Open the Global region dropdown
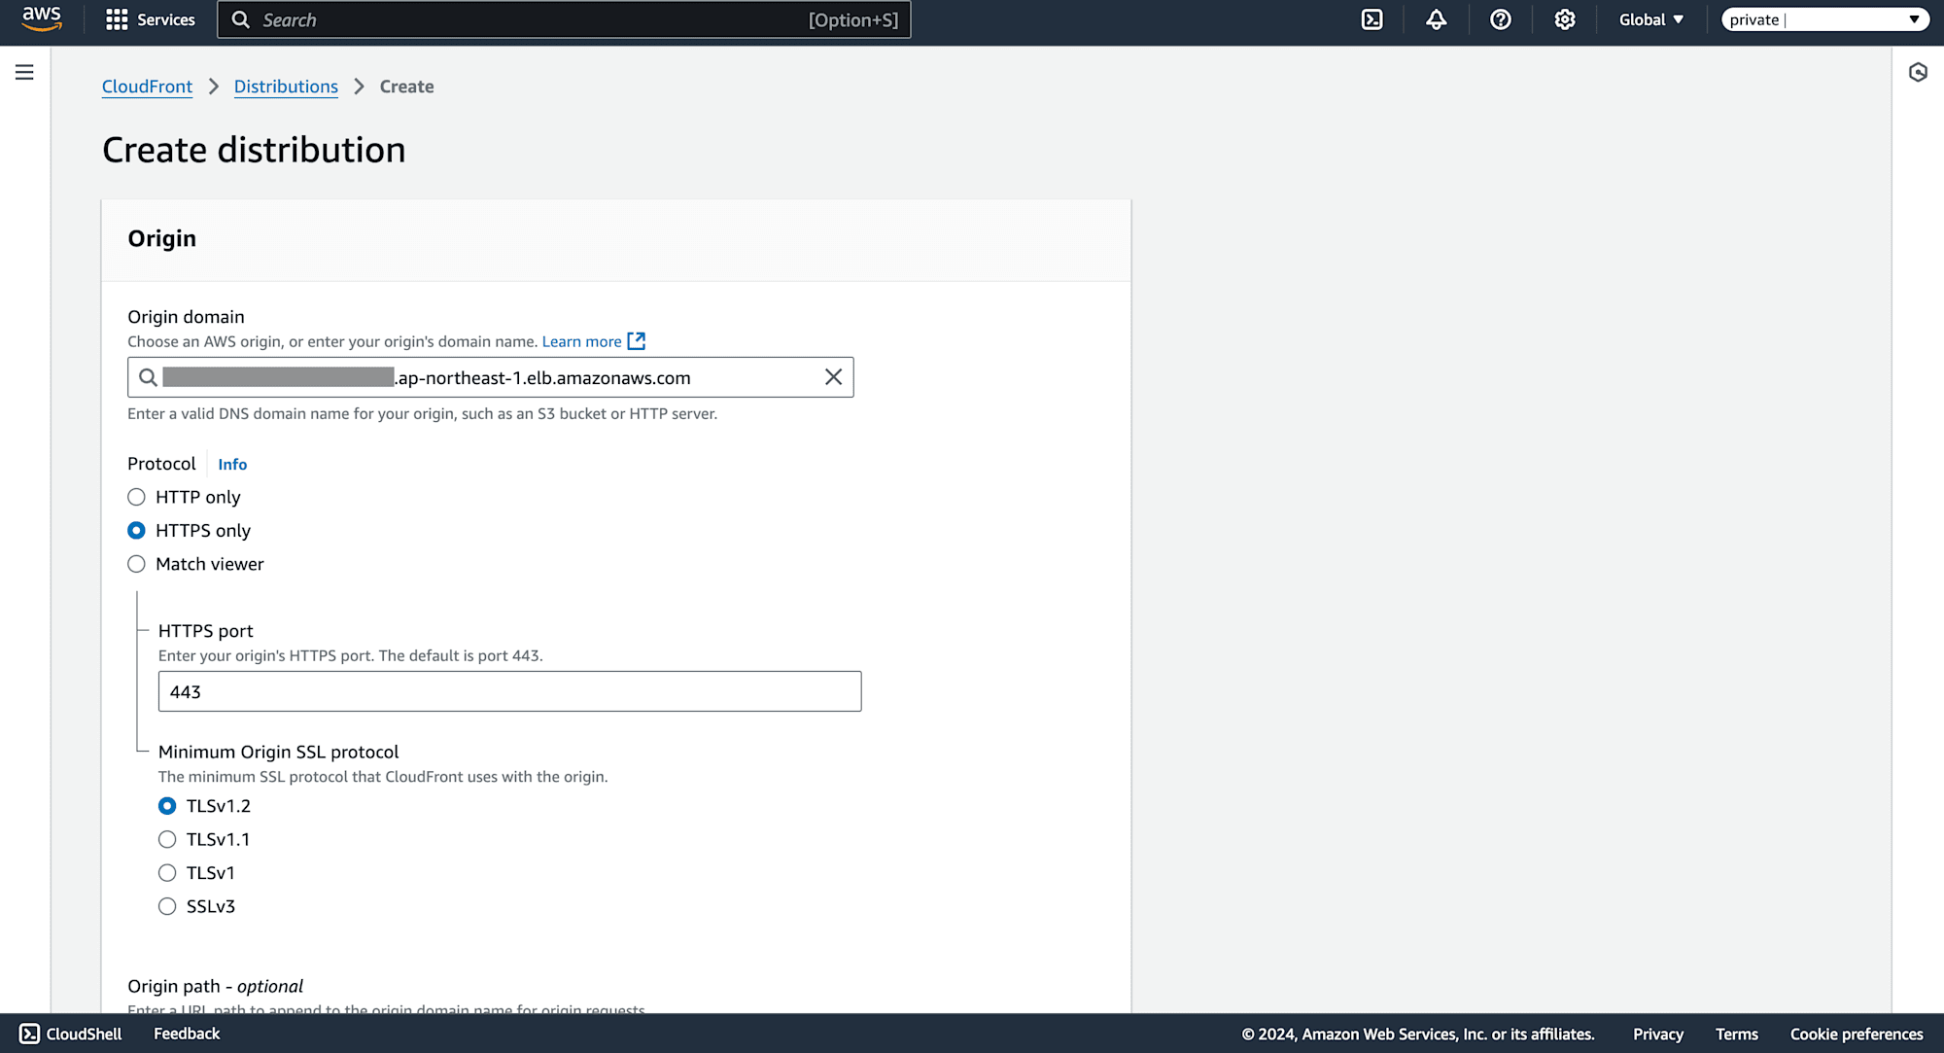Viewport: 1944px width, 1053px height. pos(1650,19)
